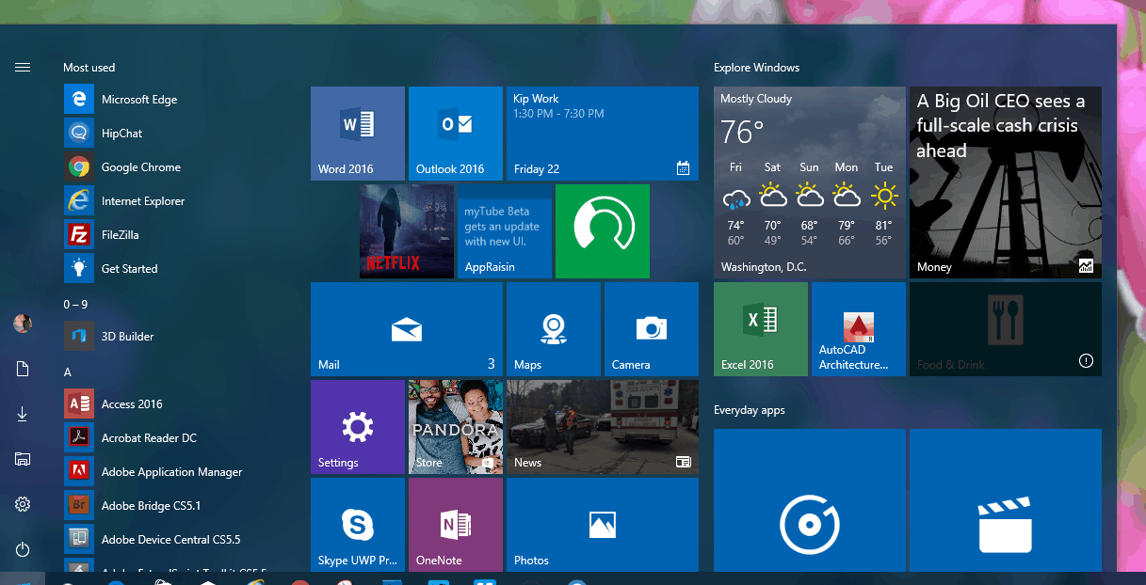
Task: Launch the Skype UWP Preview tile
Action: click(358, 524)
